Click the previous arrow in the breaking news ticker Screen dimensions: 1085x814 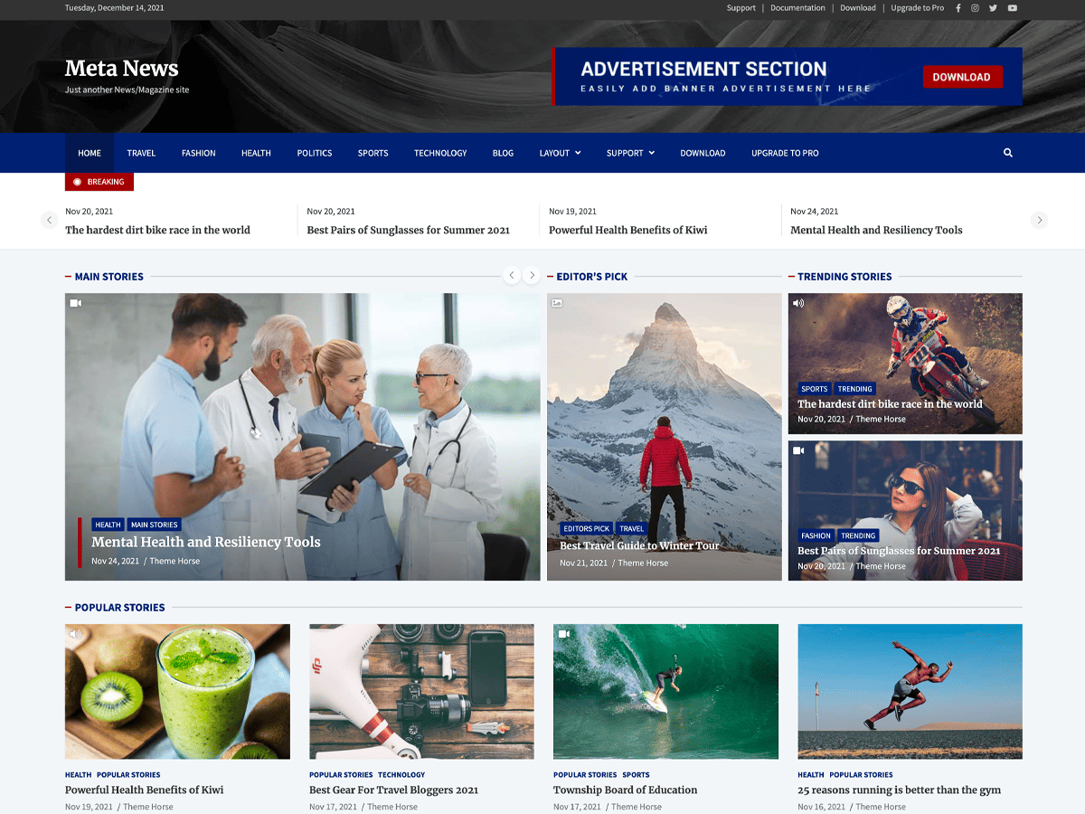pyautogui.click(x=48, y=220)
